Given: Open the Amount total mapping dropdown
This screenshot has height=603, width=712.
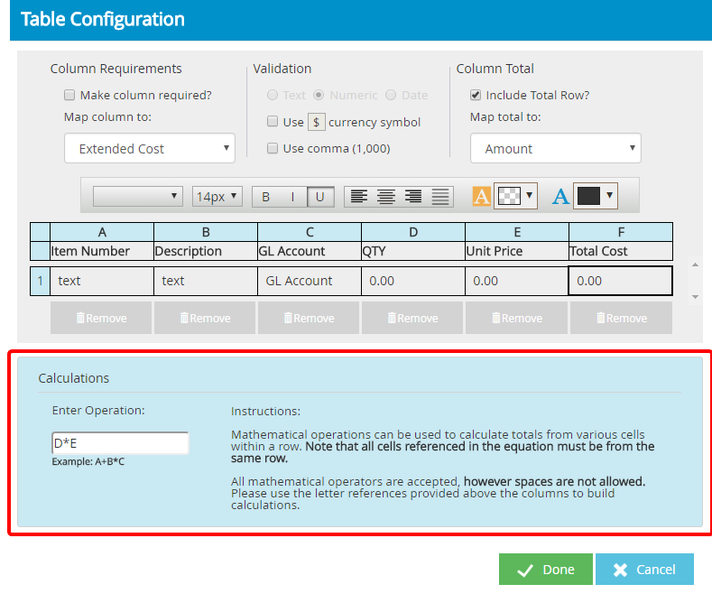Looking at the screenshot, I should point(555,149).
